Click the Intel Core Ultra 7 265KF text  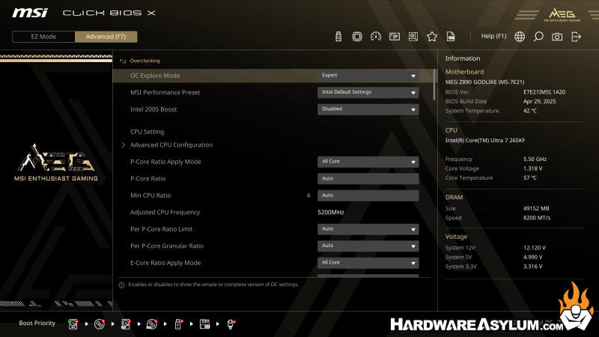pyautogui.click(x=485, y=140)
